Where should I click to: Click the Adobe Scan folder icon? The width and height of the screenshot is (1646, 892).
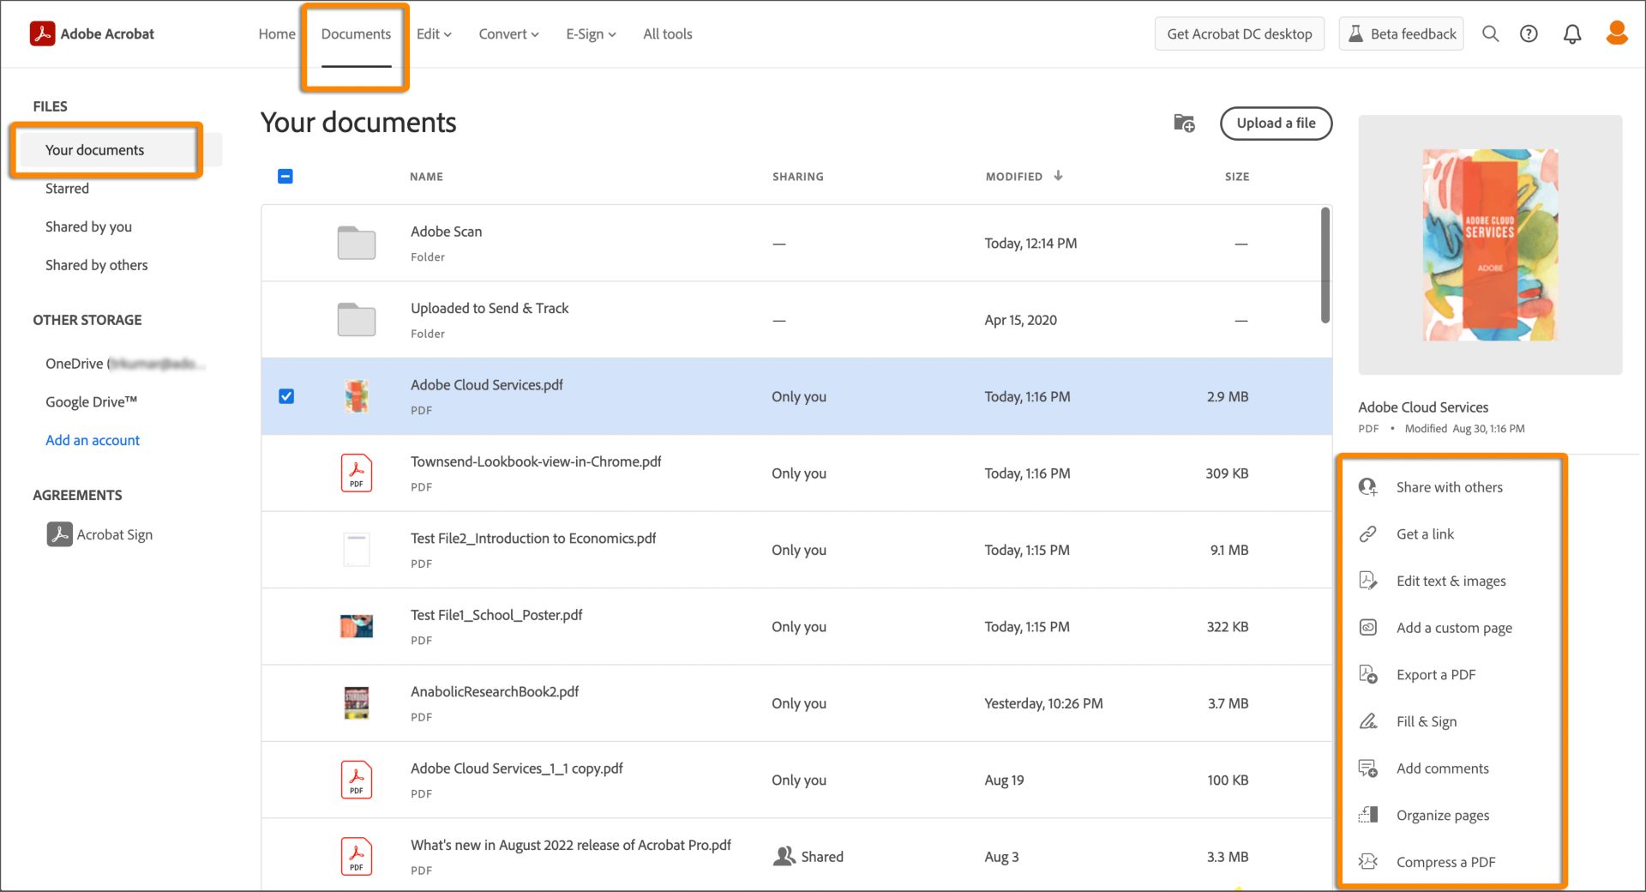pyautogui.click(x=357, y=243)
